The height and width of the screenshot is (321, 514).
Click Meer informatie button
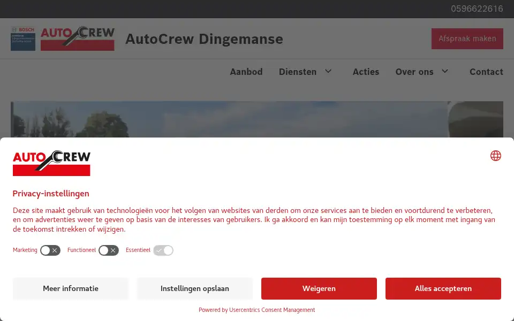tap(71, 288)
